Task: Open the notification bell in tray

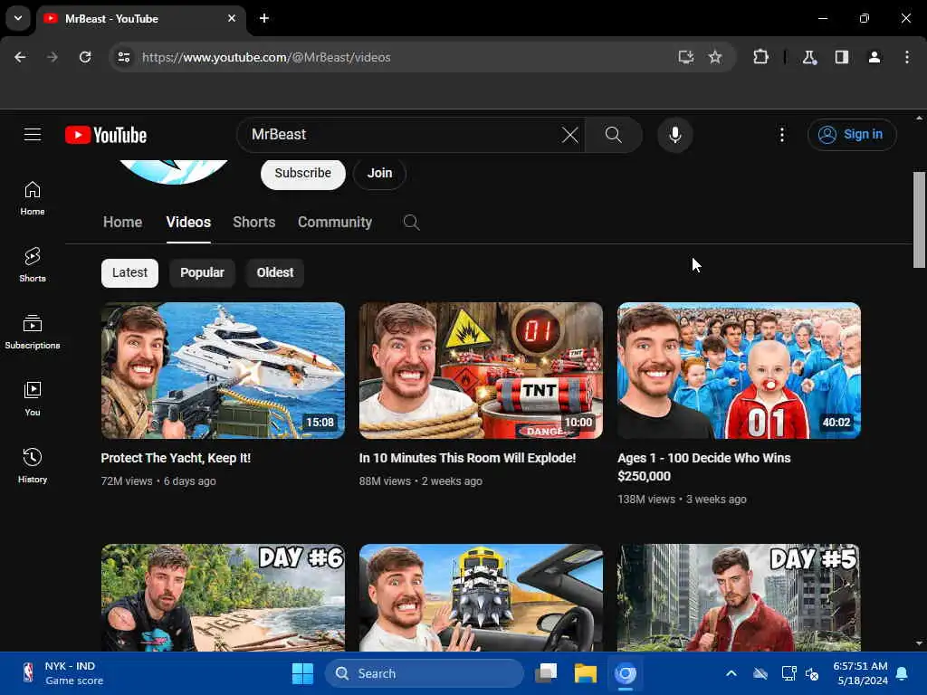Action: [x=903, y=673]
